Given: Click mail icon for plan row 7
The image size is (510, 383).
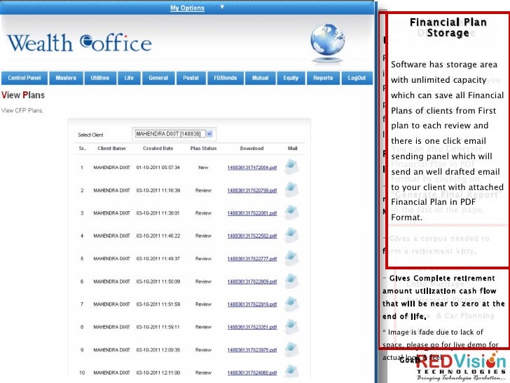Looking at the screenshot, I should 291,304.
